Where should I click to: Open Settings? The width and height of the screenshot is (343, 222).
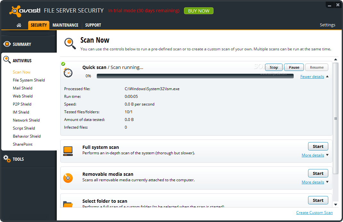(x=328, y=25)
